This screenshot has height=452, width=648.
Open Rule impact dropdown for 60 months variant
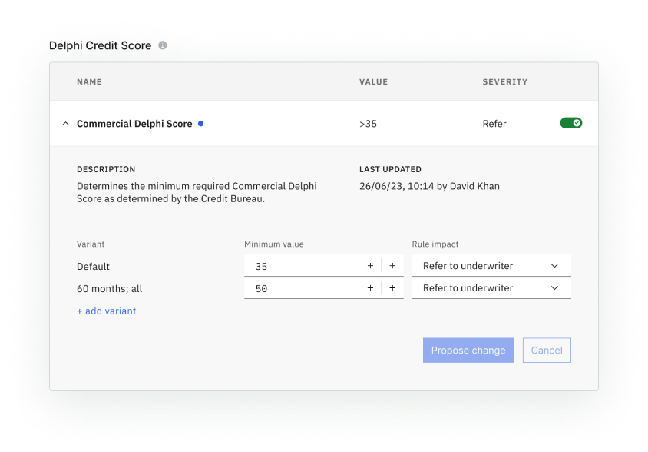491,288
